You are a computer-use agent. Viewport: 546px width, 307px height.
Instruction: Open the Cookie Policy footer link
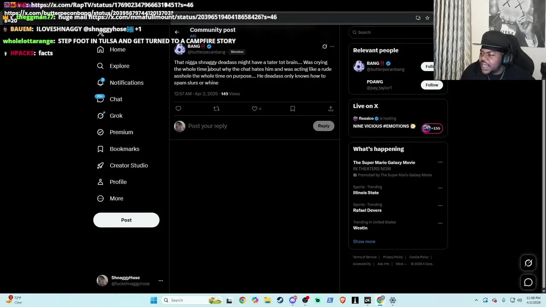(419, 257)
